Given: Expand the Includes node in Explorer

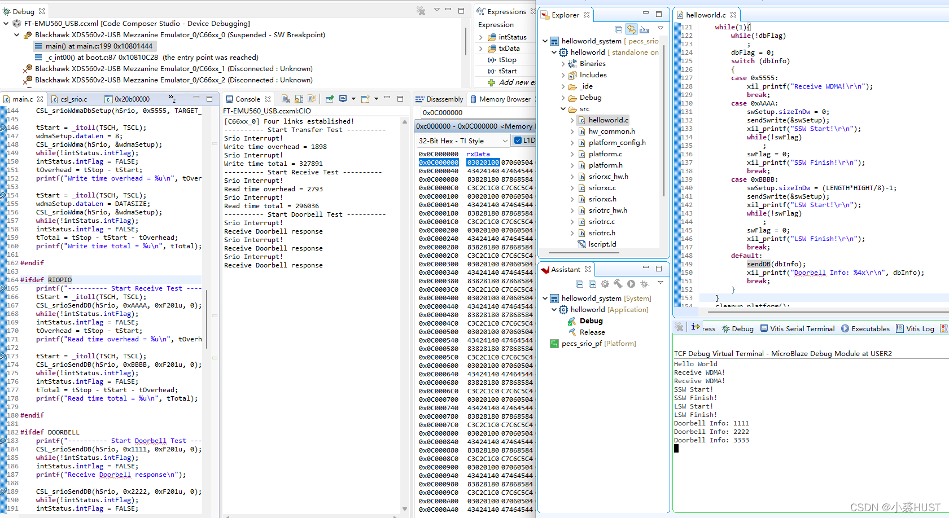Looking at the screenshot, I should coord(563,75).
